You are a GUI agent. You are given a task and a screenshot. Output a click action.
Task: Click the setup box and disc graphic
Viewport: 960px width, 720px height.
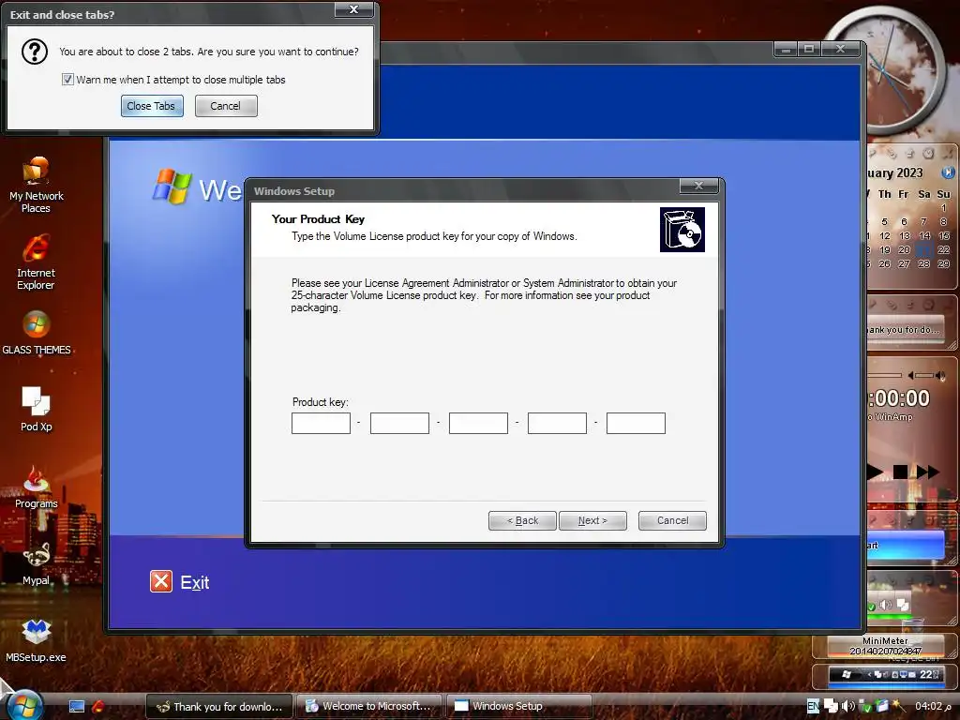[682, 230]
